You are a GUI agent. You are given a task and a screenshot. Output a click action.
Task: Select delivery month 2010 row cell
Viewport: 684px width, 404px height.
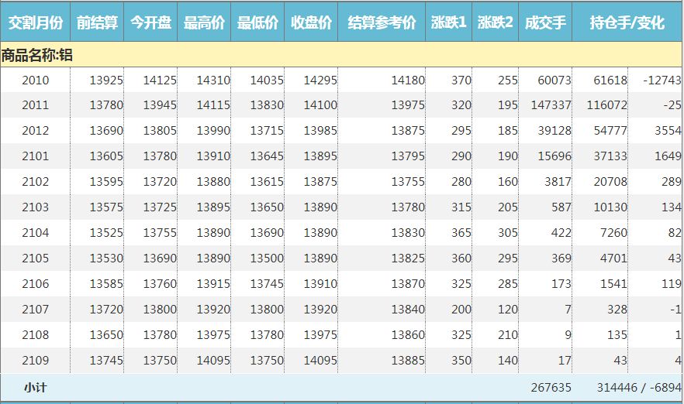click(x=35, y=80)
